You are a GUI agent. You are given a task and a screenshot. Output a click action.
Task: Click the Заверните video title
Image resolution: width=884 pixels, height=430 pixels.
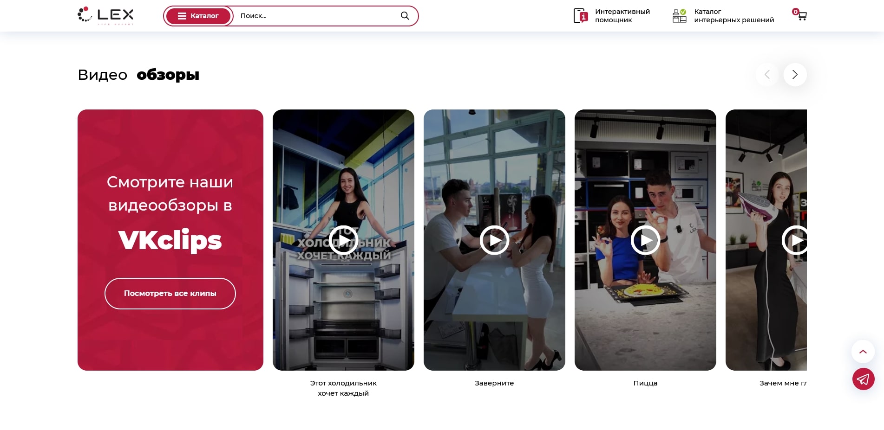point(494,383)
